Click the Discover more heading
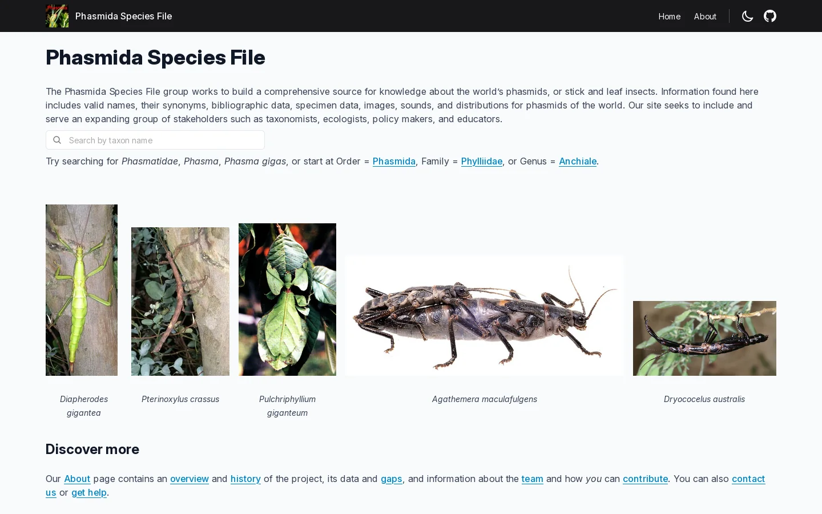 click(x=92, y=449)
